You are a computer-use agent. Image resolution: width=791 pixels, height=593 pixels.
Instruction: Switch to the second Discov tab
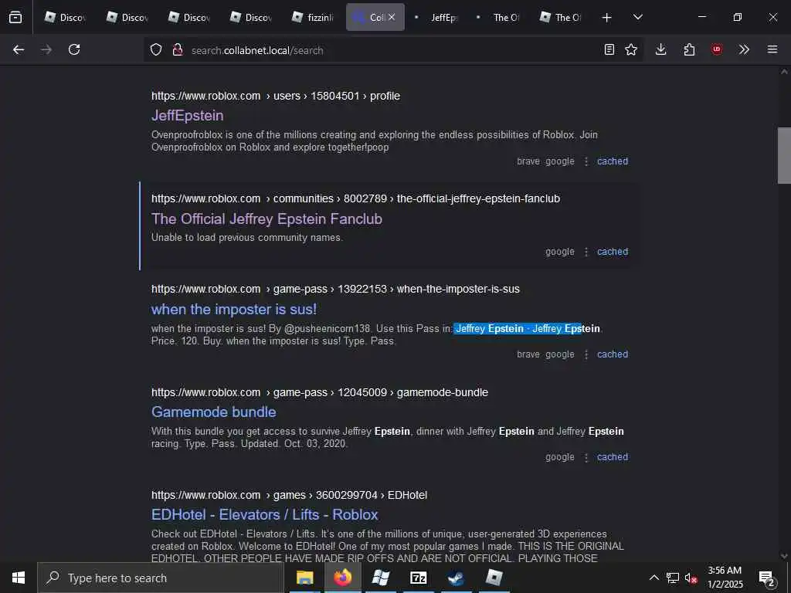coord(127,17)
